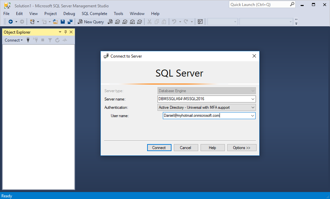The height and width of the screenshot is (199, 330).
Task: Open the View menu
Action: [33, 14]
